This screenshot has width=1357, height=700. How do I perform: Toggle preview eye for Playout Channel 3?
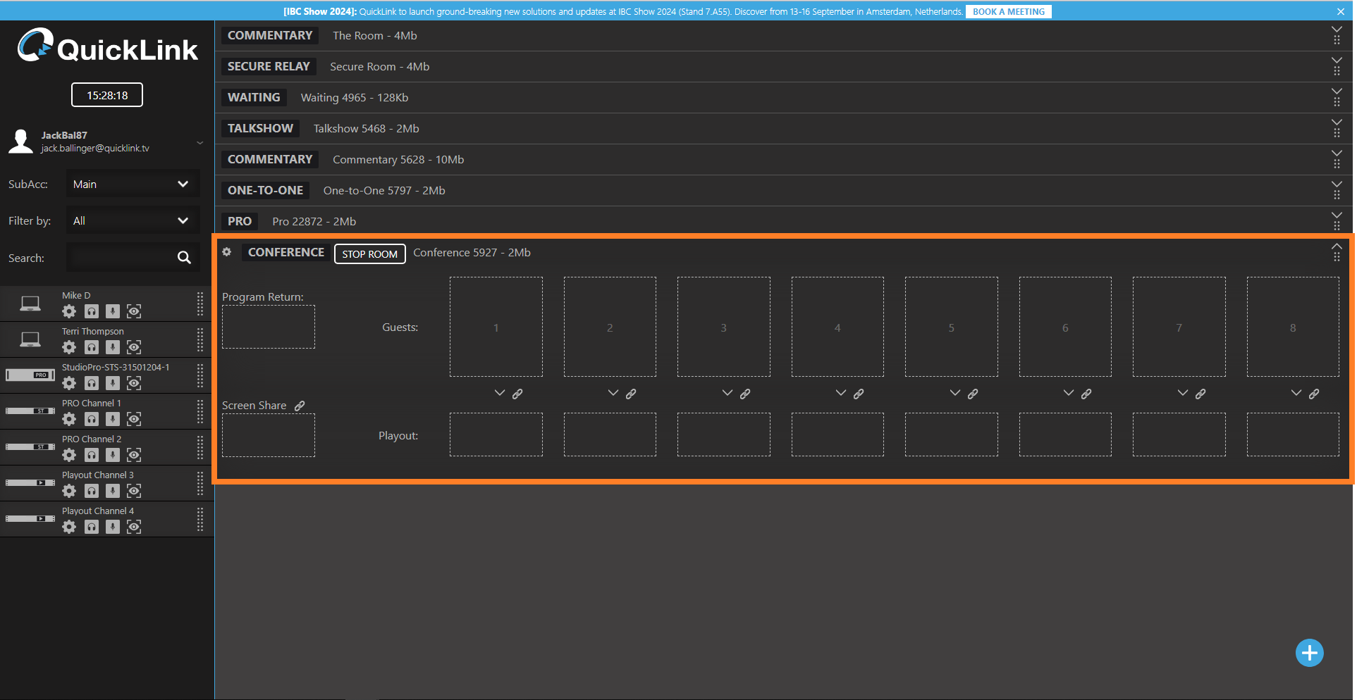coord(134,491)
